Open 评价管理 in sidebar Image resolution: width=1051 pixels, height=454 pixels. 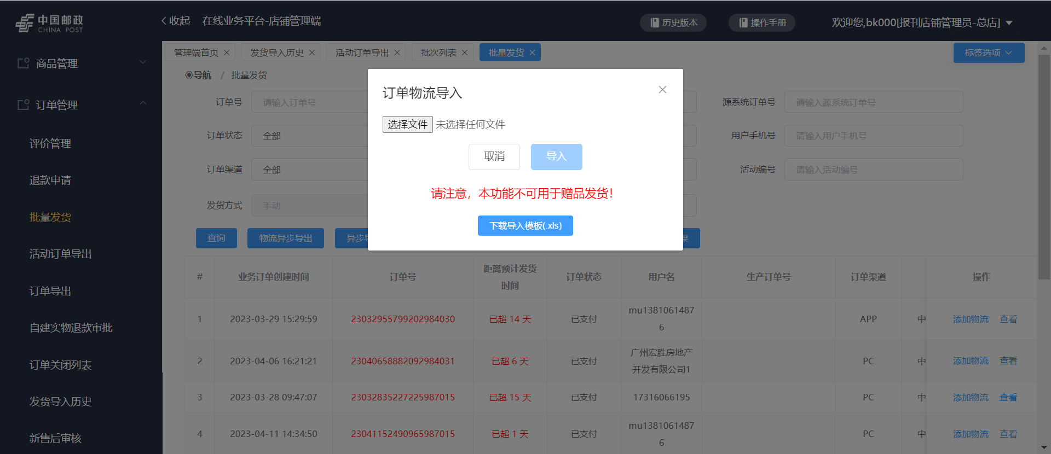[50, 143]
